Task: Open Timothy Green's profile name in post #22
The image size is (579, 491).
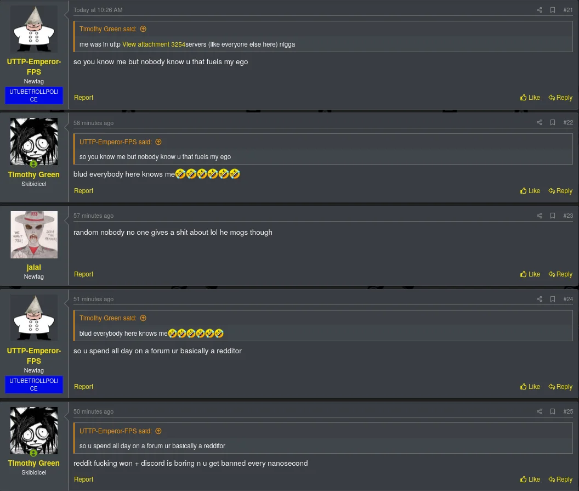Action: click(x=33, y=174)
